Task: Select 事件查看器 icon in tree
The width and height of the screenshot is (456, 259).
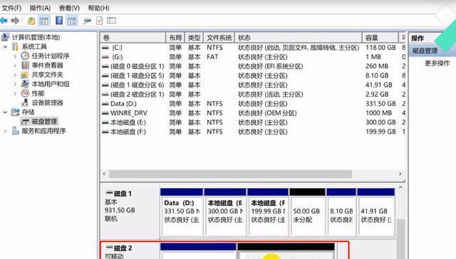Action: point(25,65)
